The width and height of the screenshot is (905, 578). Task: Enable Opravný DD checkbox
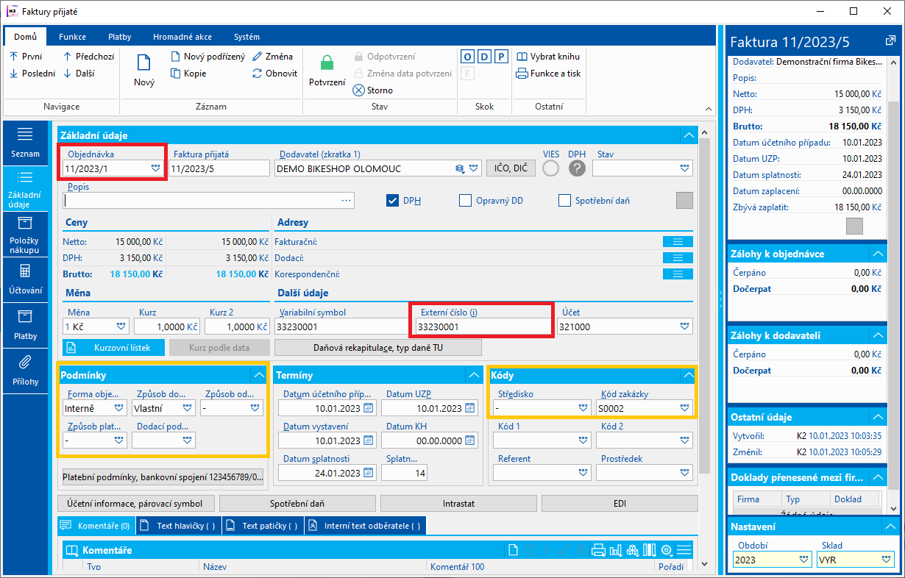[465, 200]
